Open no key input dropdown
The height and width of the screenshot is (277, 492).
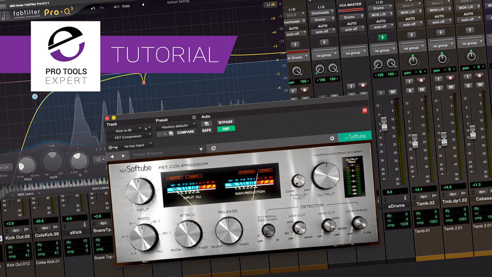pyautogui.click(x=135, y=145)
